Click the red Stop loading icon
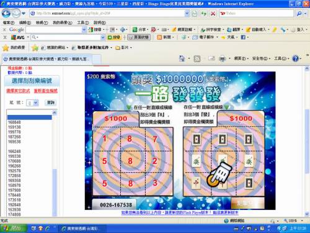 point(213,14)
